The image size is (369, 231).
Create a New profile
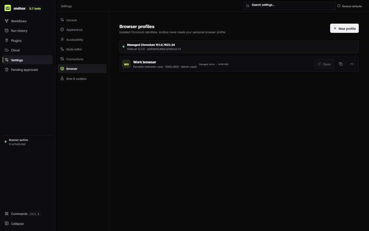tap(344, 28)
